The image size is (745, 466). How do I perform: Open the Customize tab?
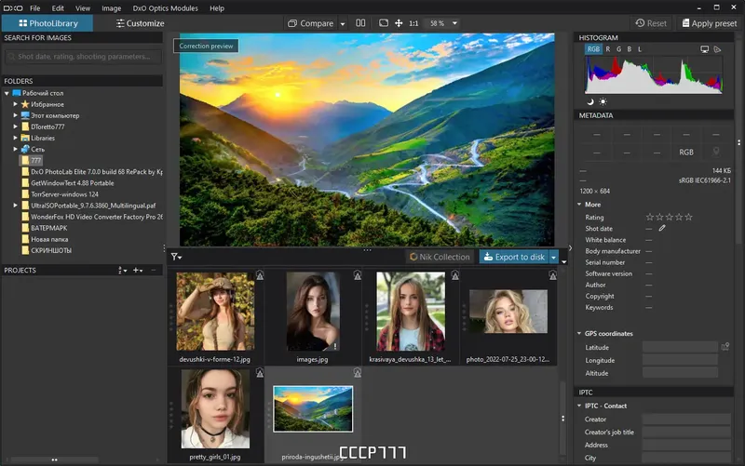click(141, 23)
